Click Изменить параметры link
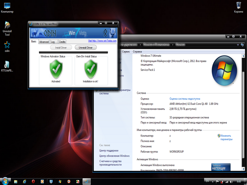This screenshot has height=185, width=247. click(x=226, y=138)
